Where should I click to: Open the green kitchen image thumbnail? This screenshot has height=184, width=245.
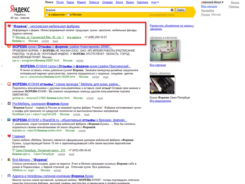[x=165, y=50]
